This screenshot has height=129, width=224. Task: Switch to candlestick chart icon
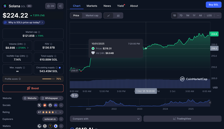coord(118,15)
